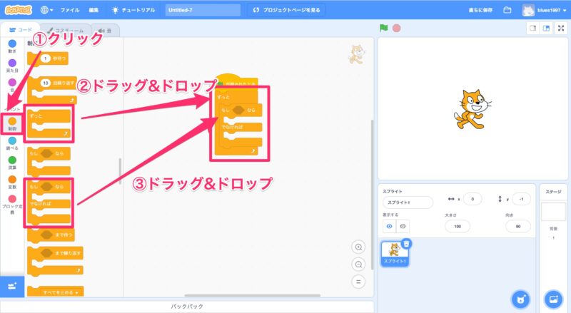571x313 pixels.
Task: Hide the sprite using crossed-eye button
Action: coord(403,225)
